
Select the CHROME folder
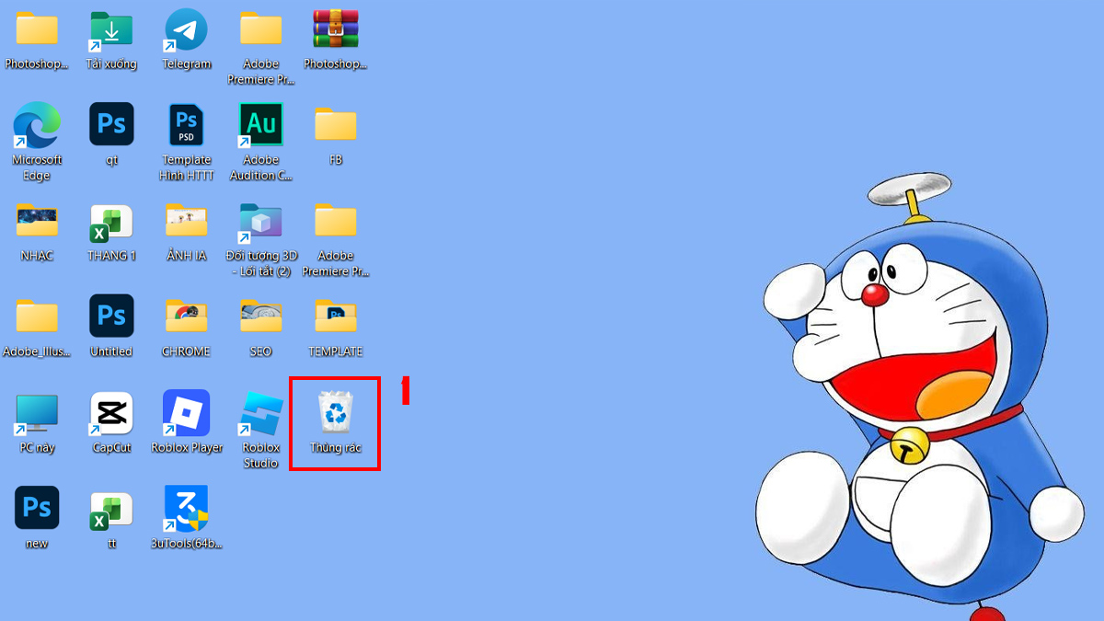coord(186,316)
